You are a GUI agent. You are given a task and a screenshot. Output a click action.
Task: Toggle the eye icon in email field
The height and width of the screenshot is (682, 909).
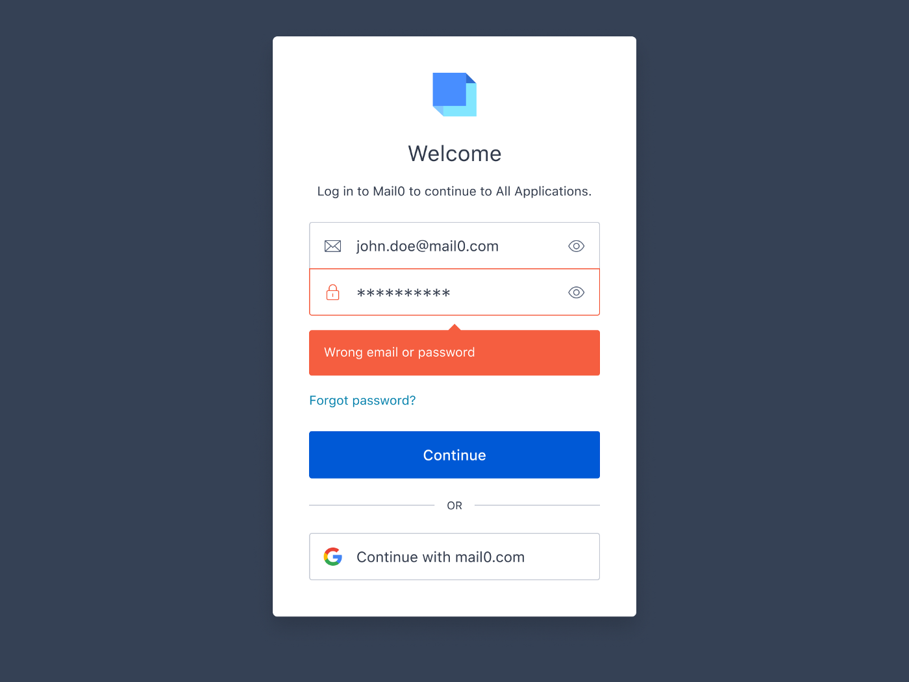tap(577, 246)
